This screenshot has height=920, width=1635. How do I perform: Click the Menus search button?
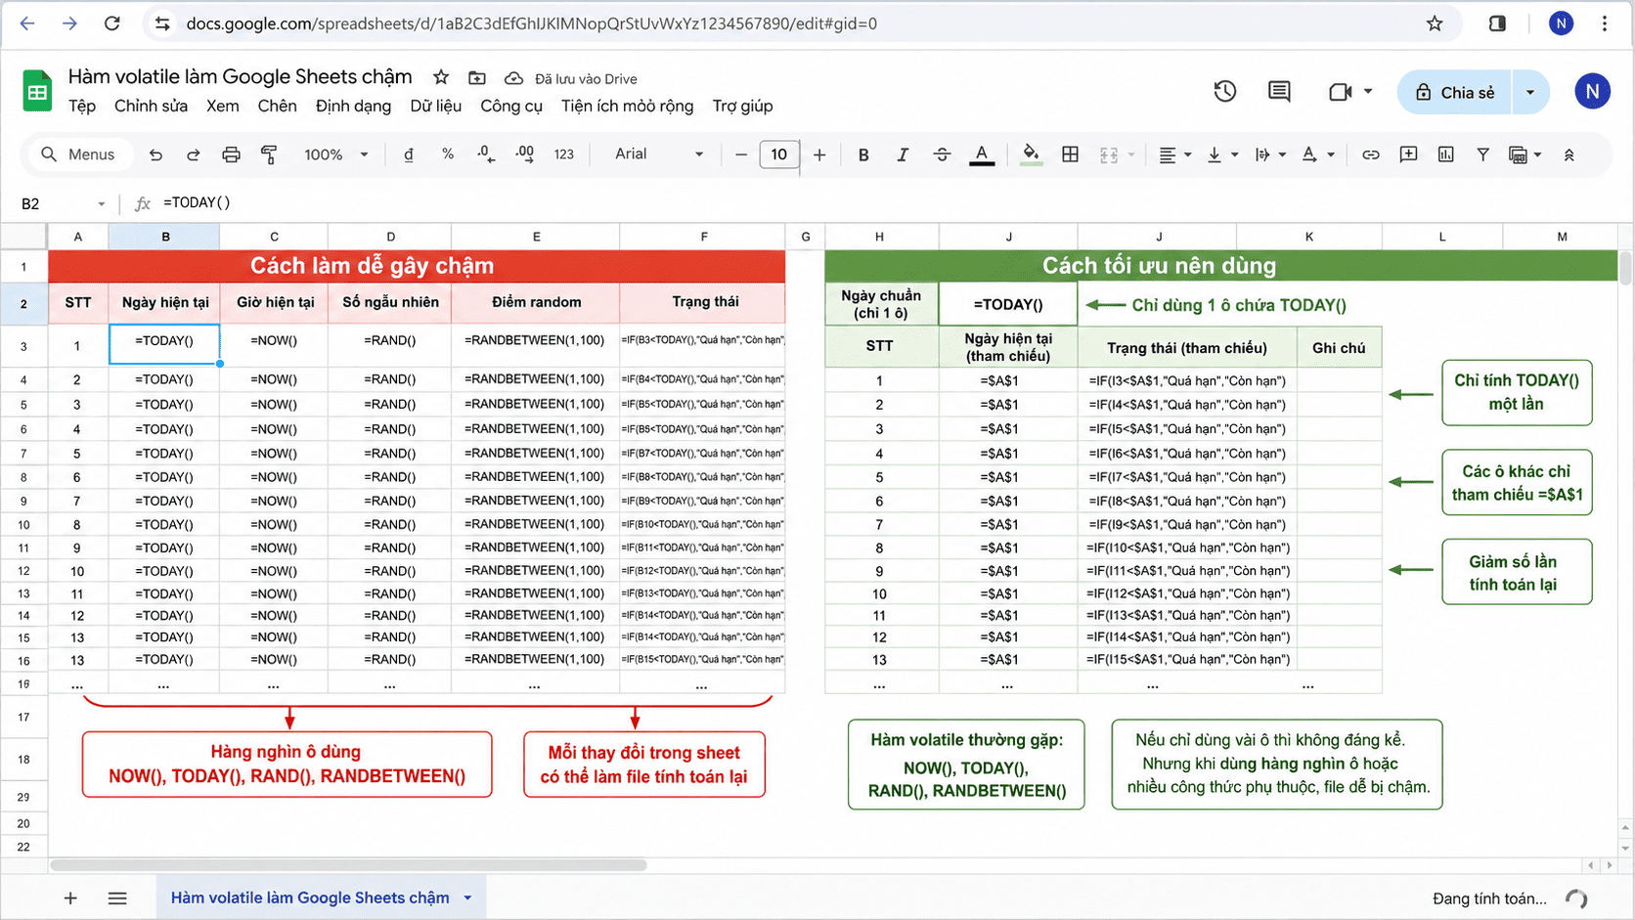(x=78, y=154)
